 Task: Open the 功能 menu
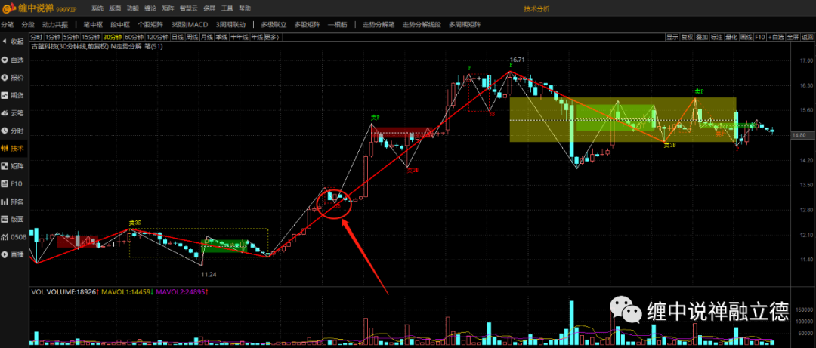point(133,9)
